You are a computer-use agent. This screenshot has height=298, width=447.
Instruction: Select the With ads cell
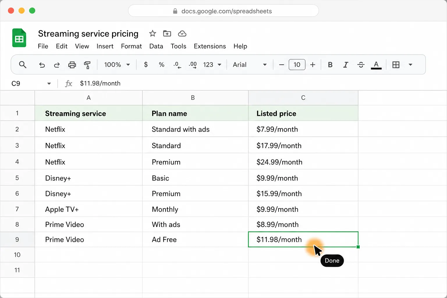[x=195, y=224]
